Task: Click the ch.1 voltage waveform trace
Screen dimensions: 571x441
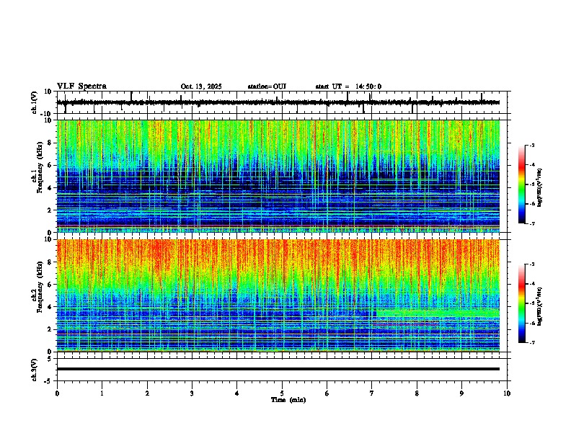Action: tap(278, 102)
